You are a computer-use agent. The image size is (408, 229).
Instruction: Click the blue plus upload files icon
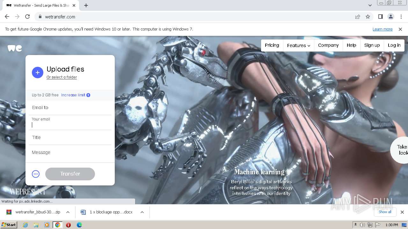click(x=37, y=73)
